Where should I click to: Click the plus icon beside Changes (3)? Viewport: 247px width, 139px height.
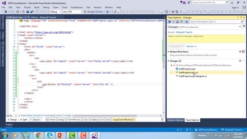[x=240, y=61]
